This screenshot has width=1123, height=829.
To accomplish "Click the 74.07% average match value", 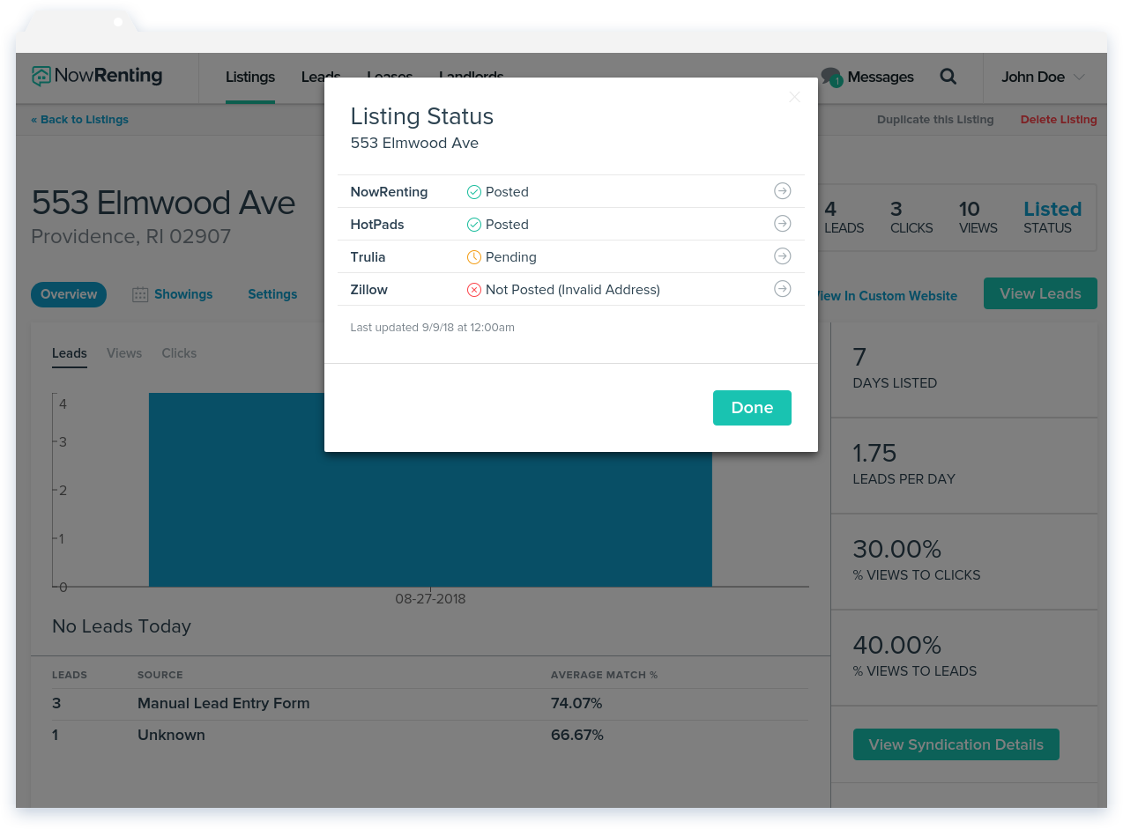I will click(576, 704).
